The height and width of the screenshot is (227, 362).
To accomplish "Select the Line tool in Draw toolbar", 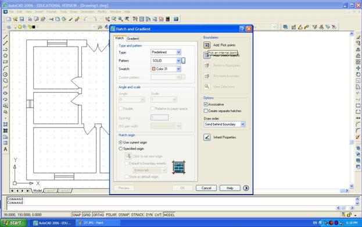I will point(5,37).
